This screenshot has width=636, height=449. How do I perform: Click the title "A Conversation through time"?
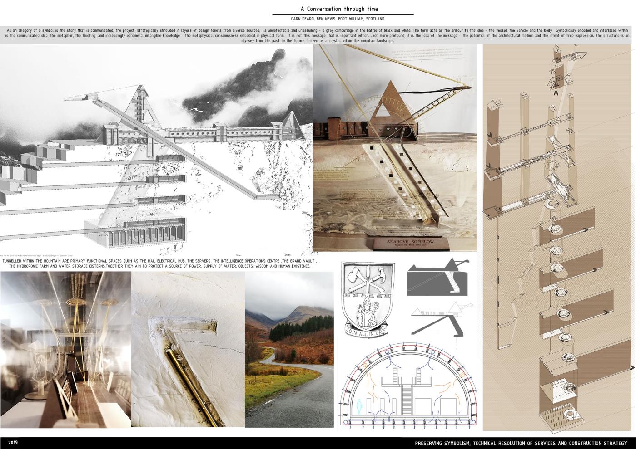coord(339,9)
